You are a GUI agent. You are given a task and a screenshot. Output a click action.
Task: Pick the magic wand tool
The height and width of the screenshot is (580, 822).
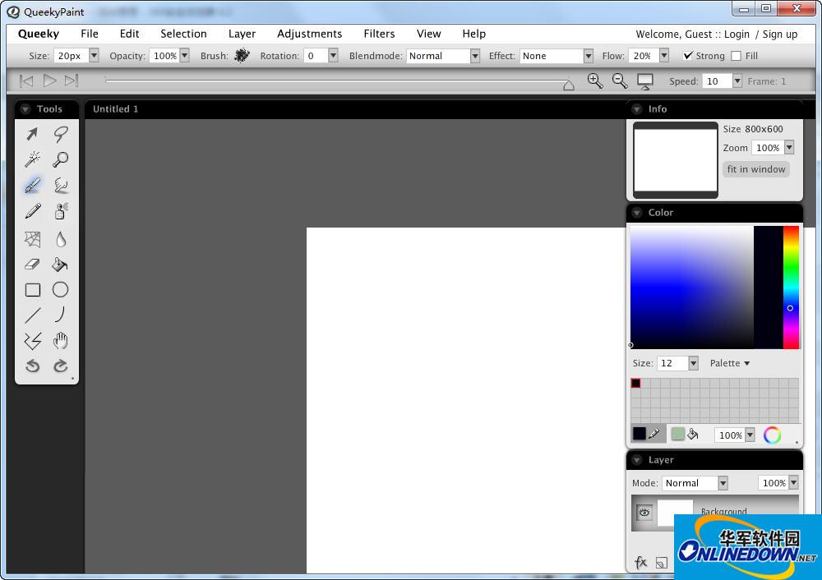point(32,159)
